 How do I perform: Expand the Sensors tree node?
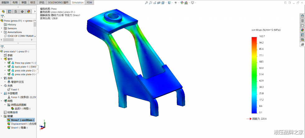2,28
